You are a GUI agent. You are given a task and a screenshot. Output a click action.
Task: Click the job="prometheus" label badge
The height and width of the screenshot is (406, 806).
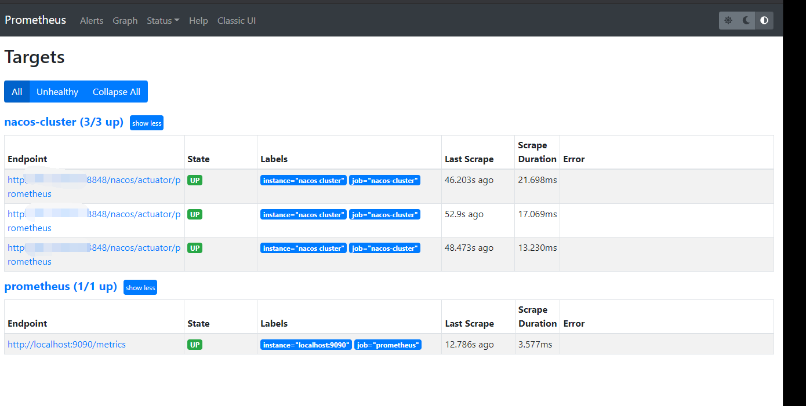387,344
